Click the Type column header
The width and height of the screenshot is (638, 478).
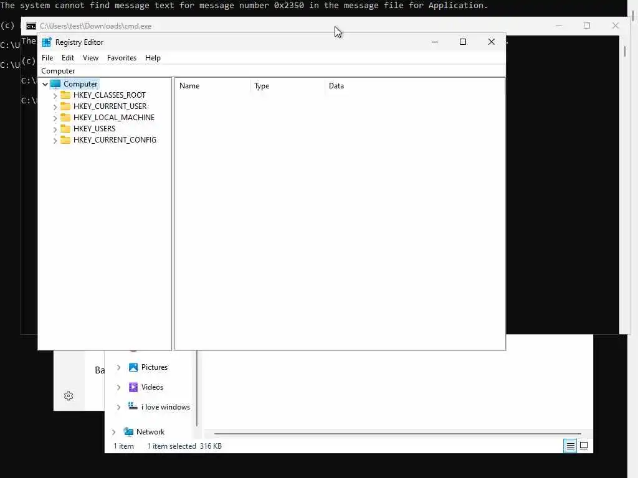287,86
